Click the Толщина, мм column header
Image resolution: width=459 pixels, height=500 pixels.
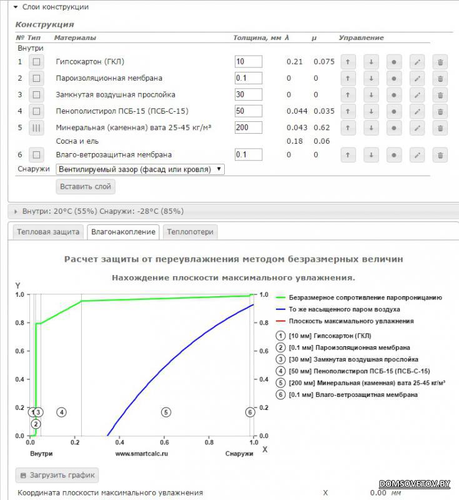257,37
